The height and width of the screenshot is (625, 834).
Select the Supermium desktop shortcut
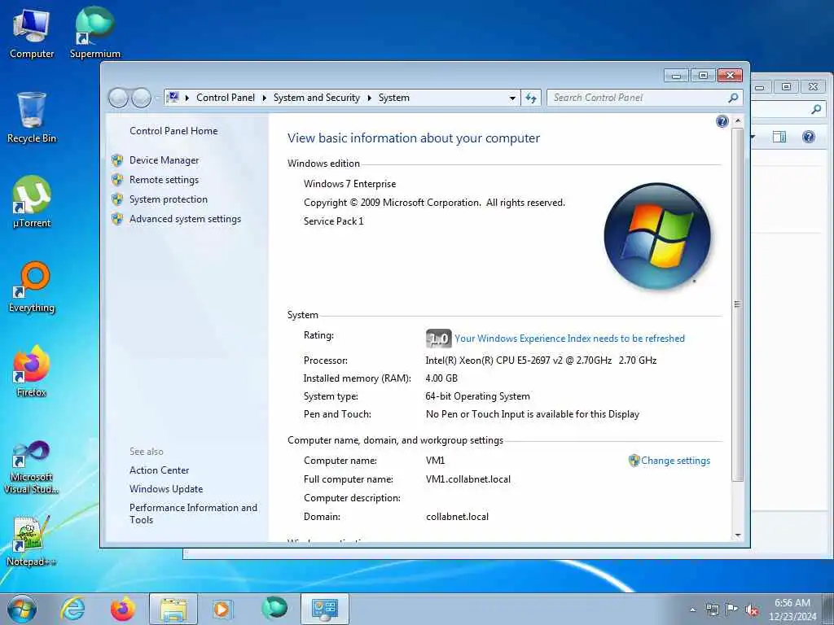(x=94, y=33)
